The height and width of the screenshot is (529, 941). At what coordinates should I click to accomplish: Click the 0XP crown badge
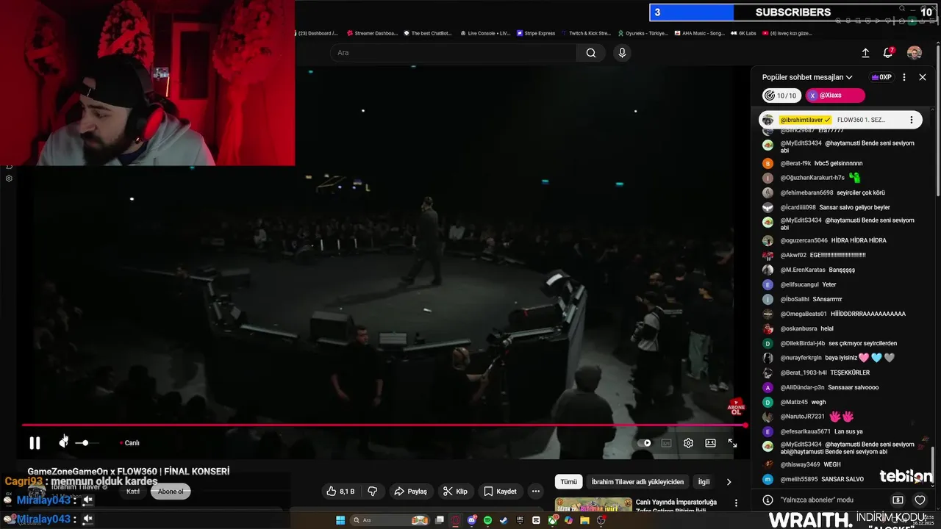point(881,77)
